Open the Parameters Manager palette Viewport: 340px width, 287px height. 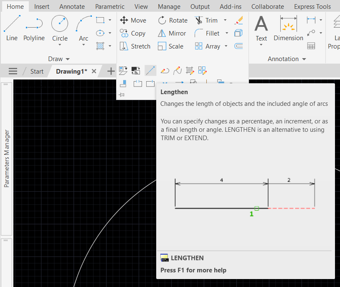click(7, 158)
